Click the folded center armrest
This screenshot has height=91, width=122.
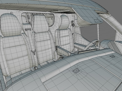tap(63, 51)
